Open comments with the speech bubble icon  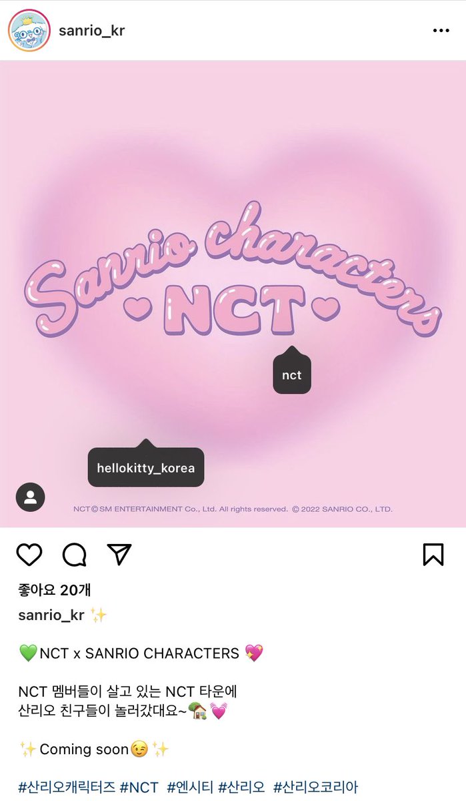tap(74, 555)
